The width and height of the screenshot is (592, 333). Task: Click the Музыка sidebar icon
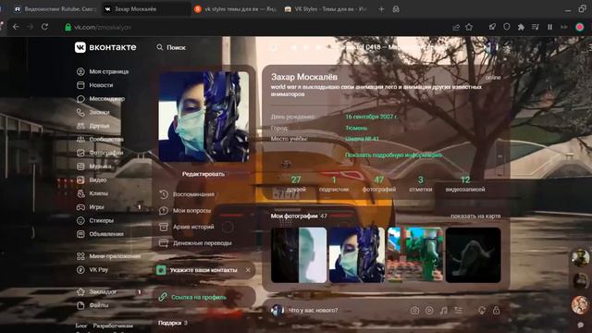[80, 166]
